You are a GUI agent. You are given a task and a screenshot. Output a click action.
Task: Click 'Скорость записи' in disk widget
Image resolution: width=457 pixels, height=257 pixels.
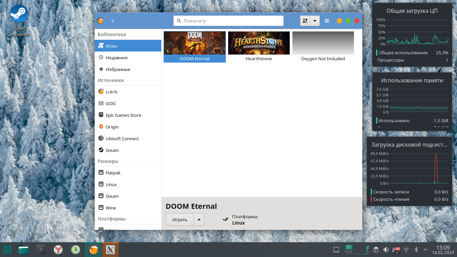[391, 192]
